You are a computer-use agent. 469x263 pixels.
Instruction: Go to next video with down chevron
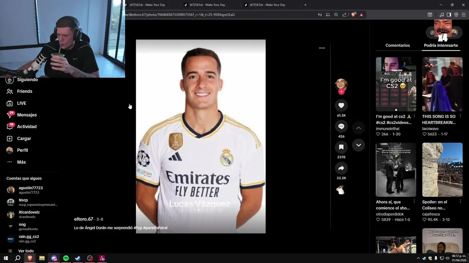359,145
